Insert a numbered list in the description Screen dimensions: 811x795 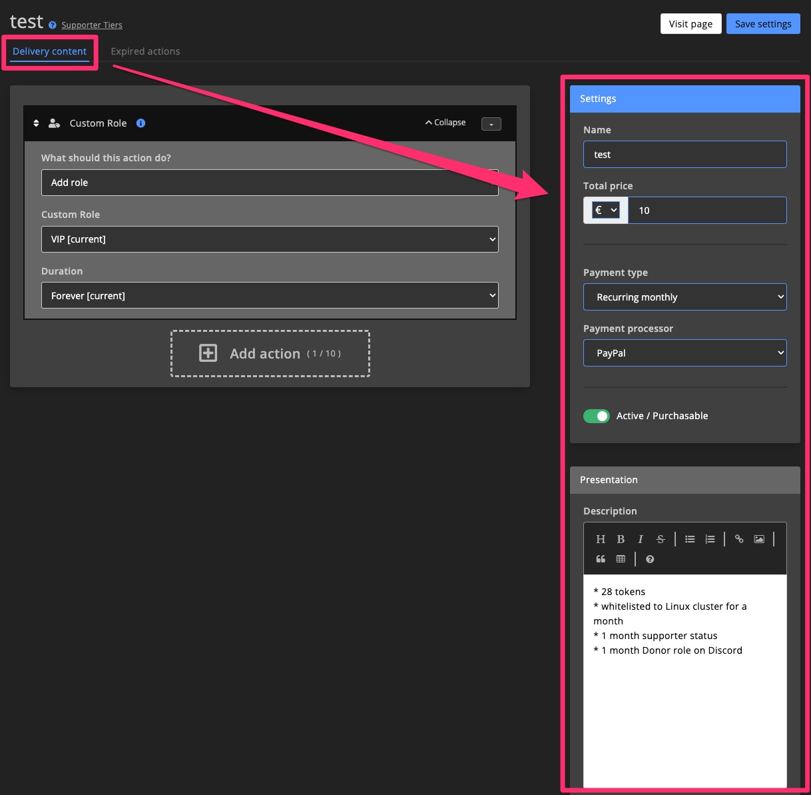click(x=710, y=538)
